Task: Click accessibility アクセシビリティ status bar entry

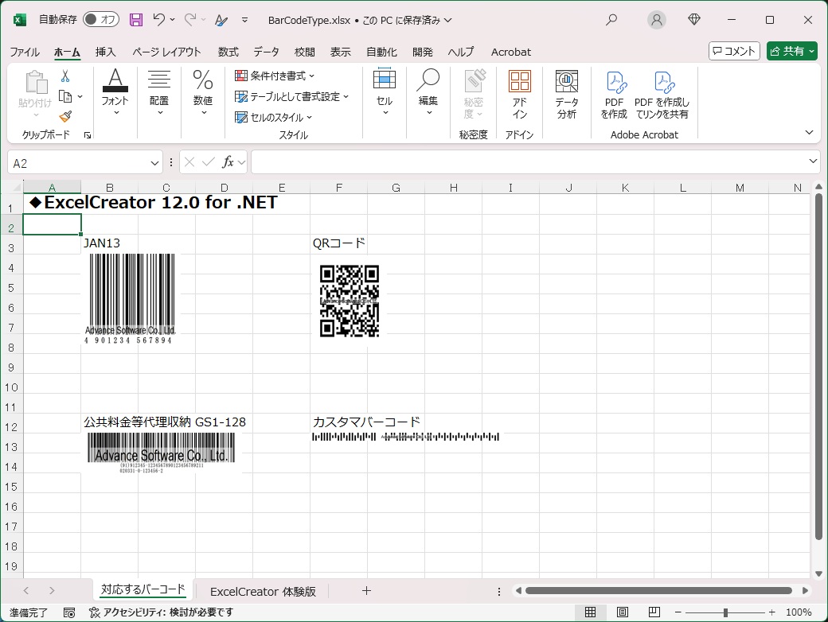Action: tap(162, 612)
